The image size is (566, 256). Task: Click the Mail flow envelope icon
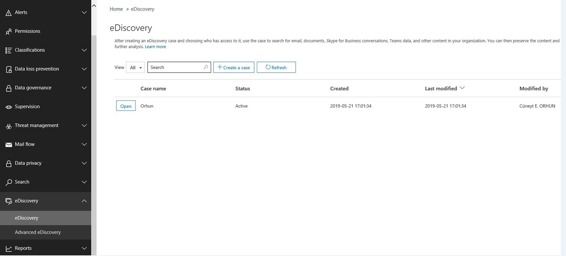tap(9, 145)
